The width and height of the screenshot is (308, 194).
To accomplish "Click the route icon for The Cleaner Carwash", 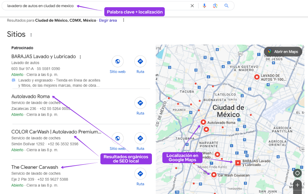I will tap(140, 174).
